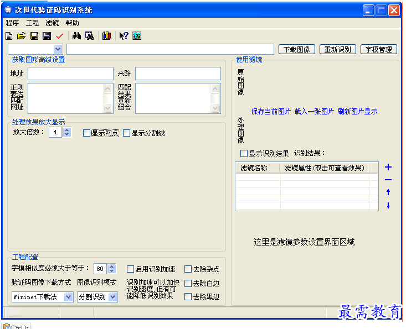The width and height of the screenshot is (406, 329).
Task: Move filter down with arrow icon
Action: pyautogui.click(x=388, y=206)
